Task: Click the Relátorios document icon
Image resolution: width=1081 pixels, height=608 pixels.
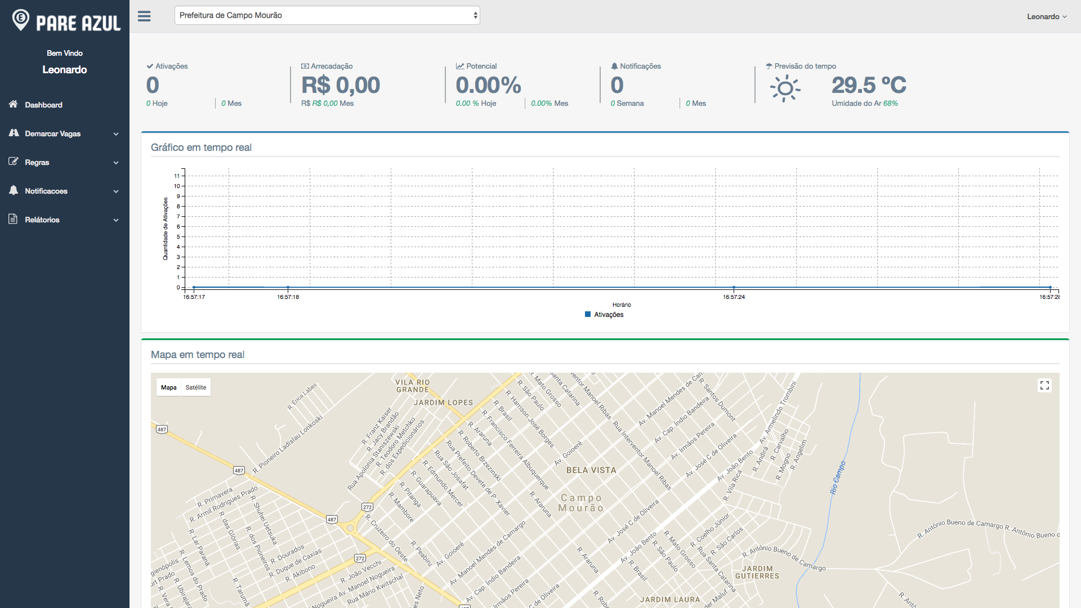Action: [13, 219]
